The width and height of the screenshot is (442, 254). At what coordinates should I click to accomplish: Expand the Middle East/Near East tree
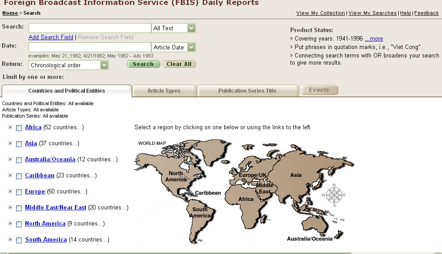tap(10, 208)
